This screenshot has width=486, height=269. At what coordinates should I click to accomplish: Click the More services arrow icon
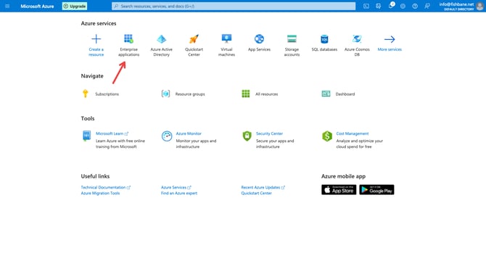390,39
